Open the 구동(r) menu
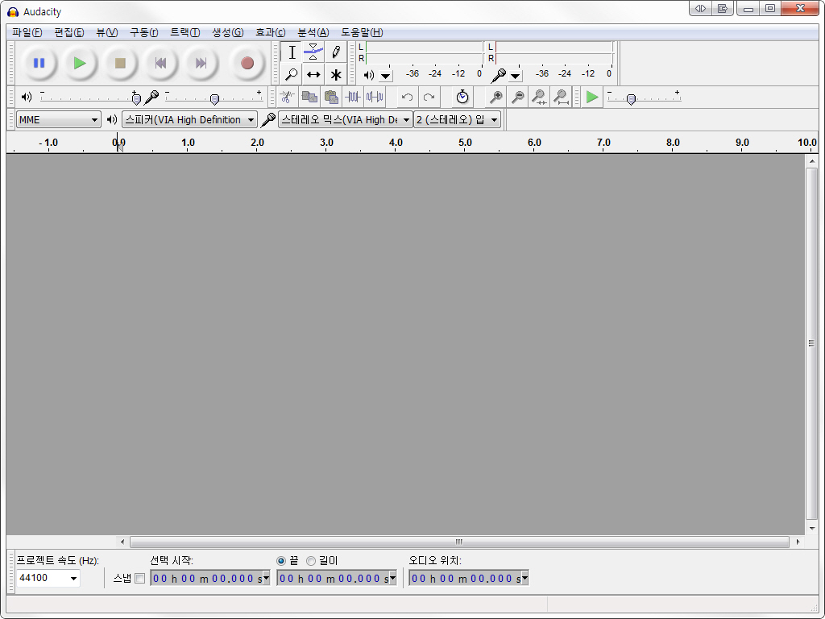This screenshot has width=825, height=619. [x=143, y=32]
